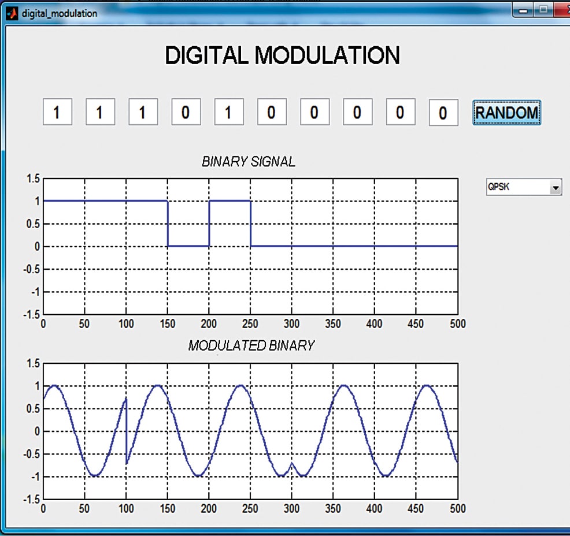Click the digital_modulation window title text

[x=60, y=13]
